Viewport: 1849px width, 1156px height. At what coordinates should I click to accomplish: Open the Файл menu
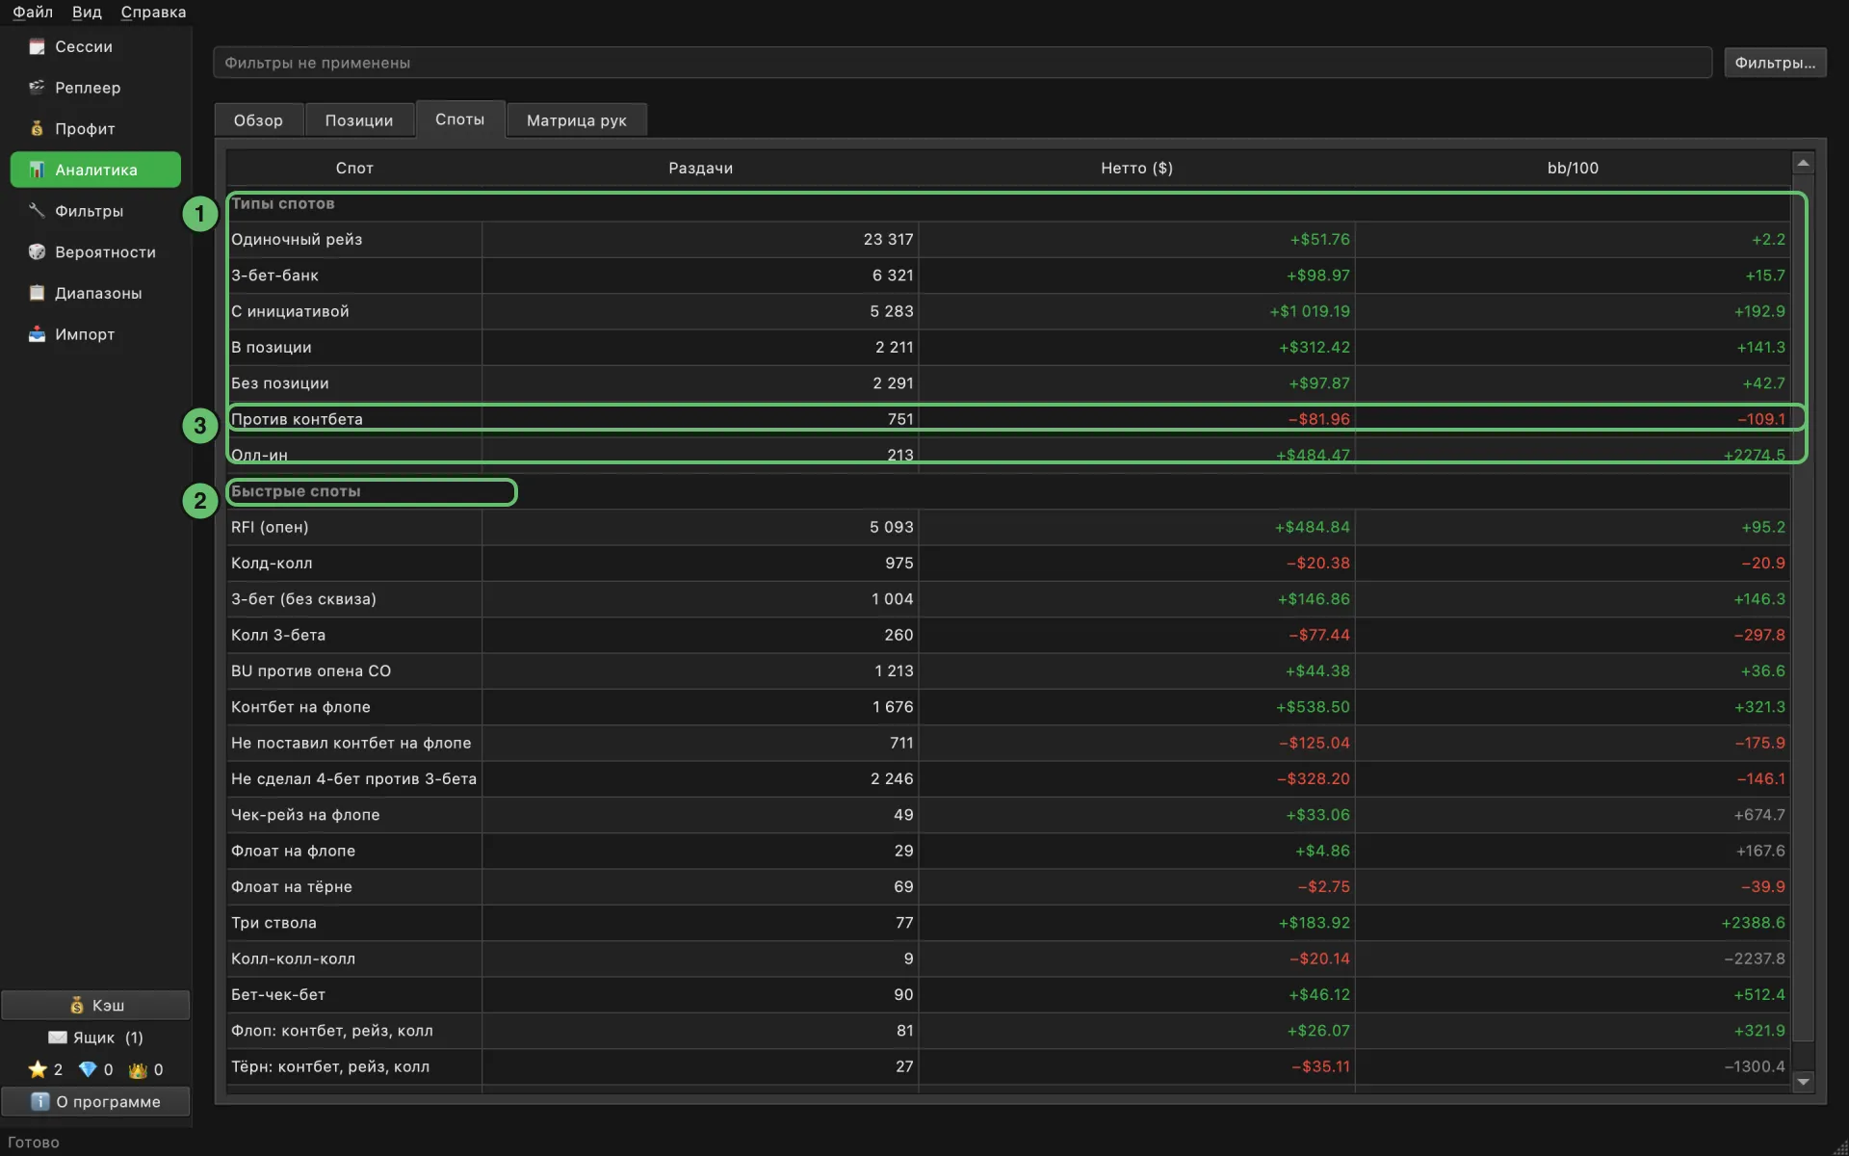(33, 12)
